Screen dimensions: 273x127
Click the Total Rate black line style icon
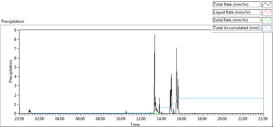pyautogui.click(x=267, y=4)
